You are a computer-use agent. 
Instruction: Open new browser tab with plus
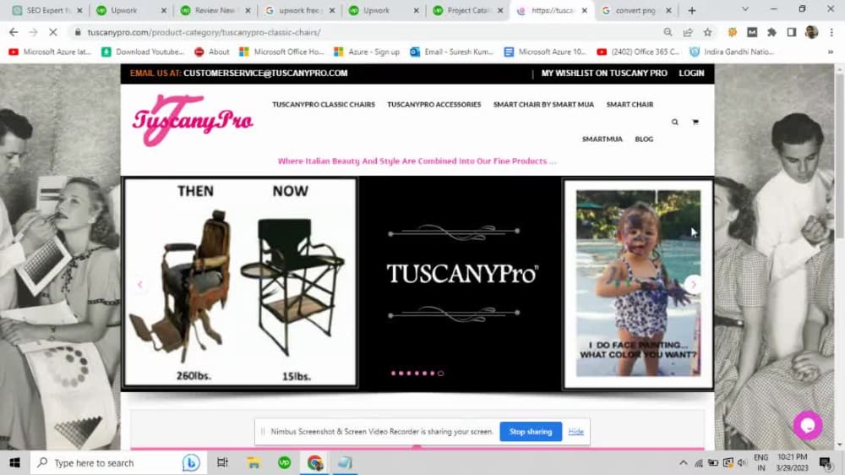coord(692,10)
